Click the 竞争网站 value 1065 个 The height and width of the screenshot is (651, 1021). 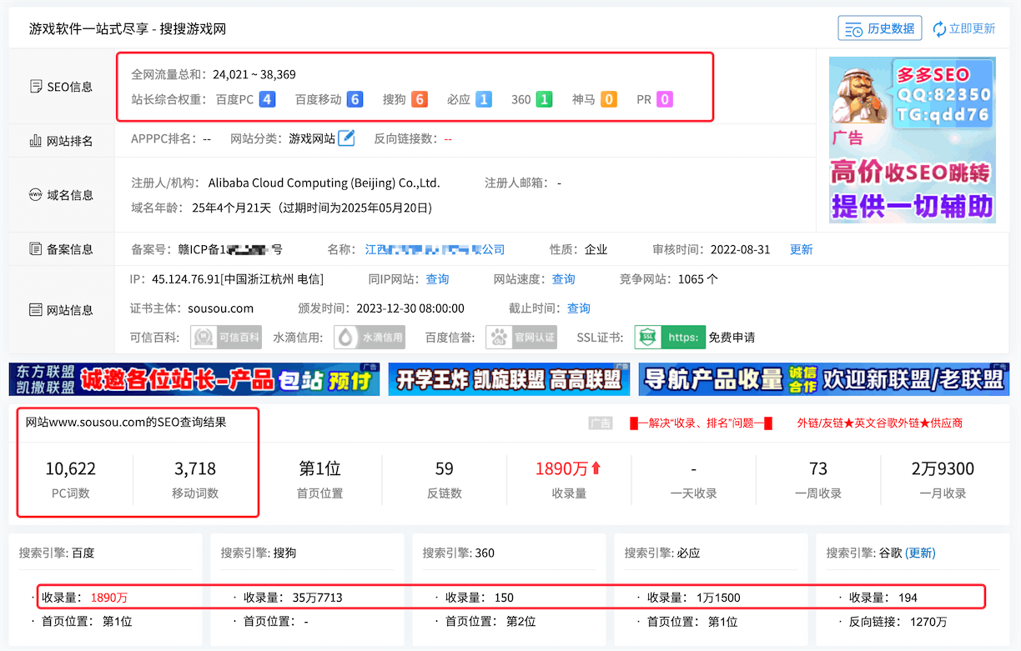click(697, 279)
